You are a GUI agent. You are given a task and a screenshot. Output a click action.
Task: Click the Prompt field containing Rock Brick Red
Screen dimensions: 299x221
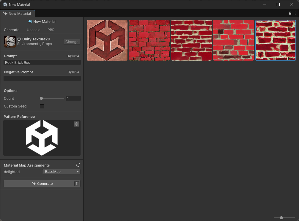(x=42, y=62)
